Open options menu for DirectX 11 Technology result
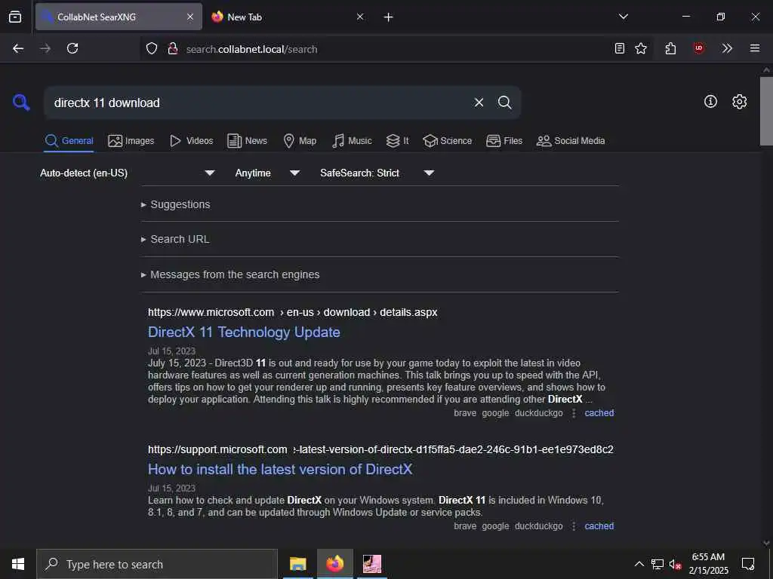 (x=574, y=413)
